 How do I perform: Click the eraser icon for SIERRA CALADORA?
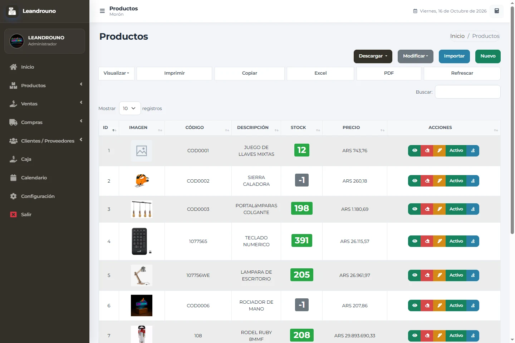[x=427, y=181]
